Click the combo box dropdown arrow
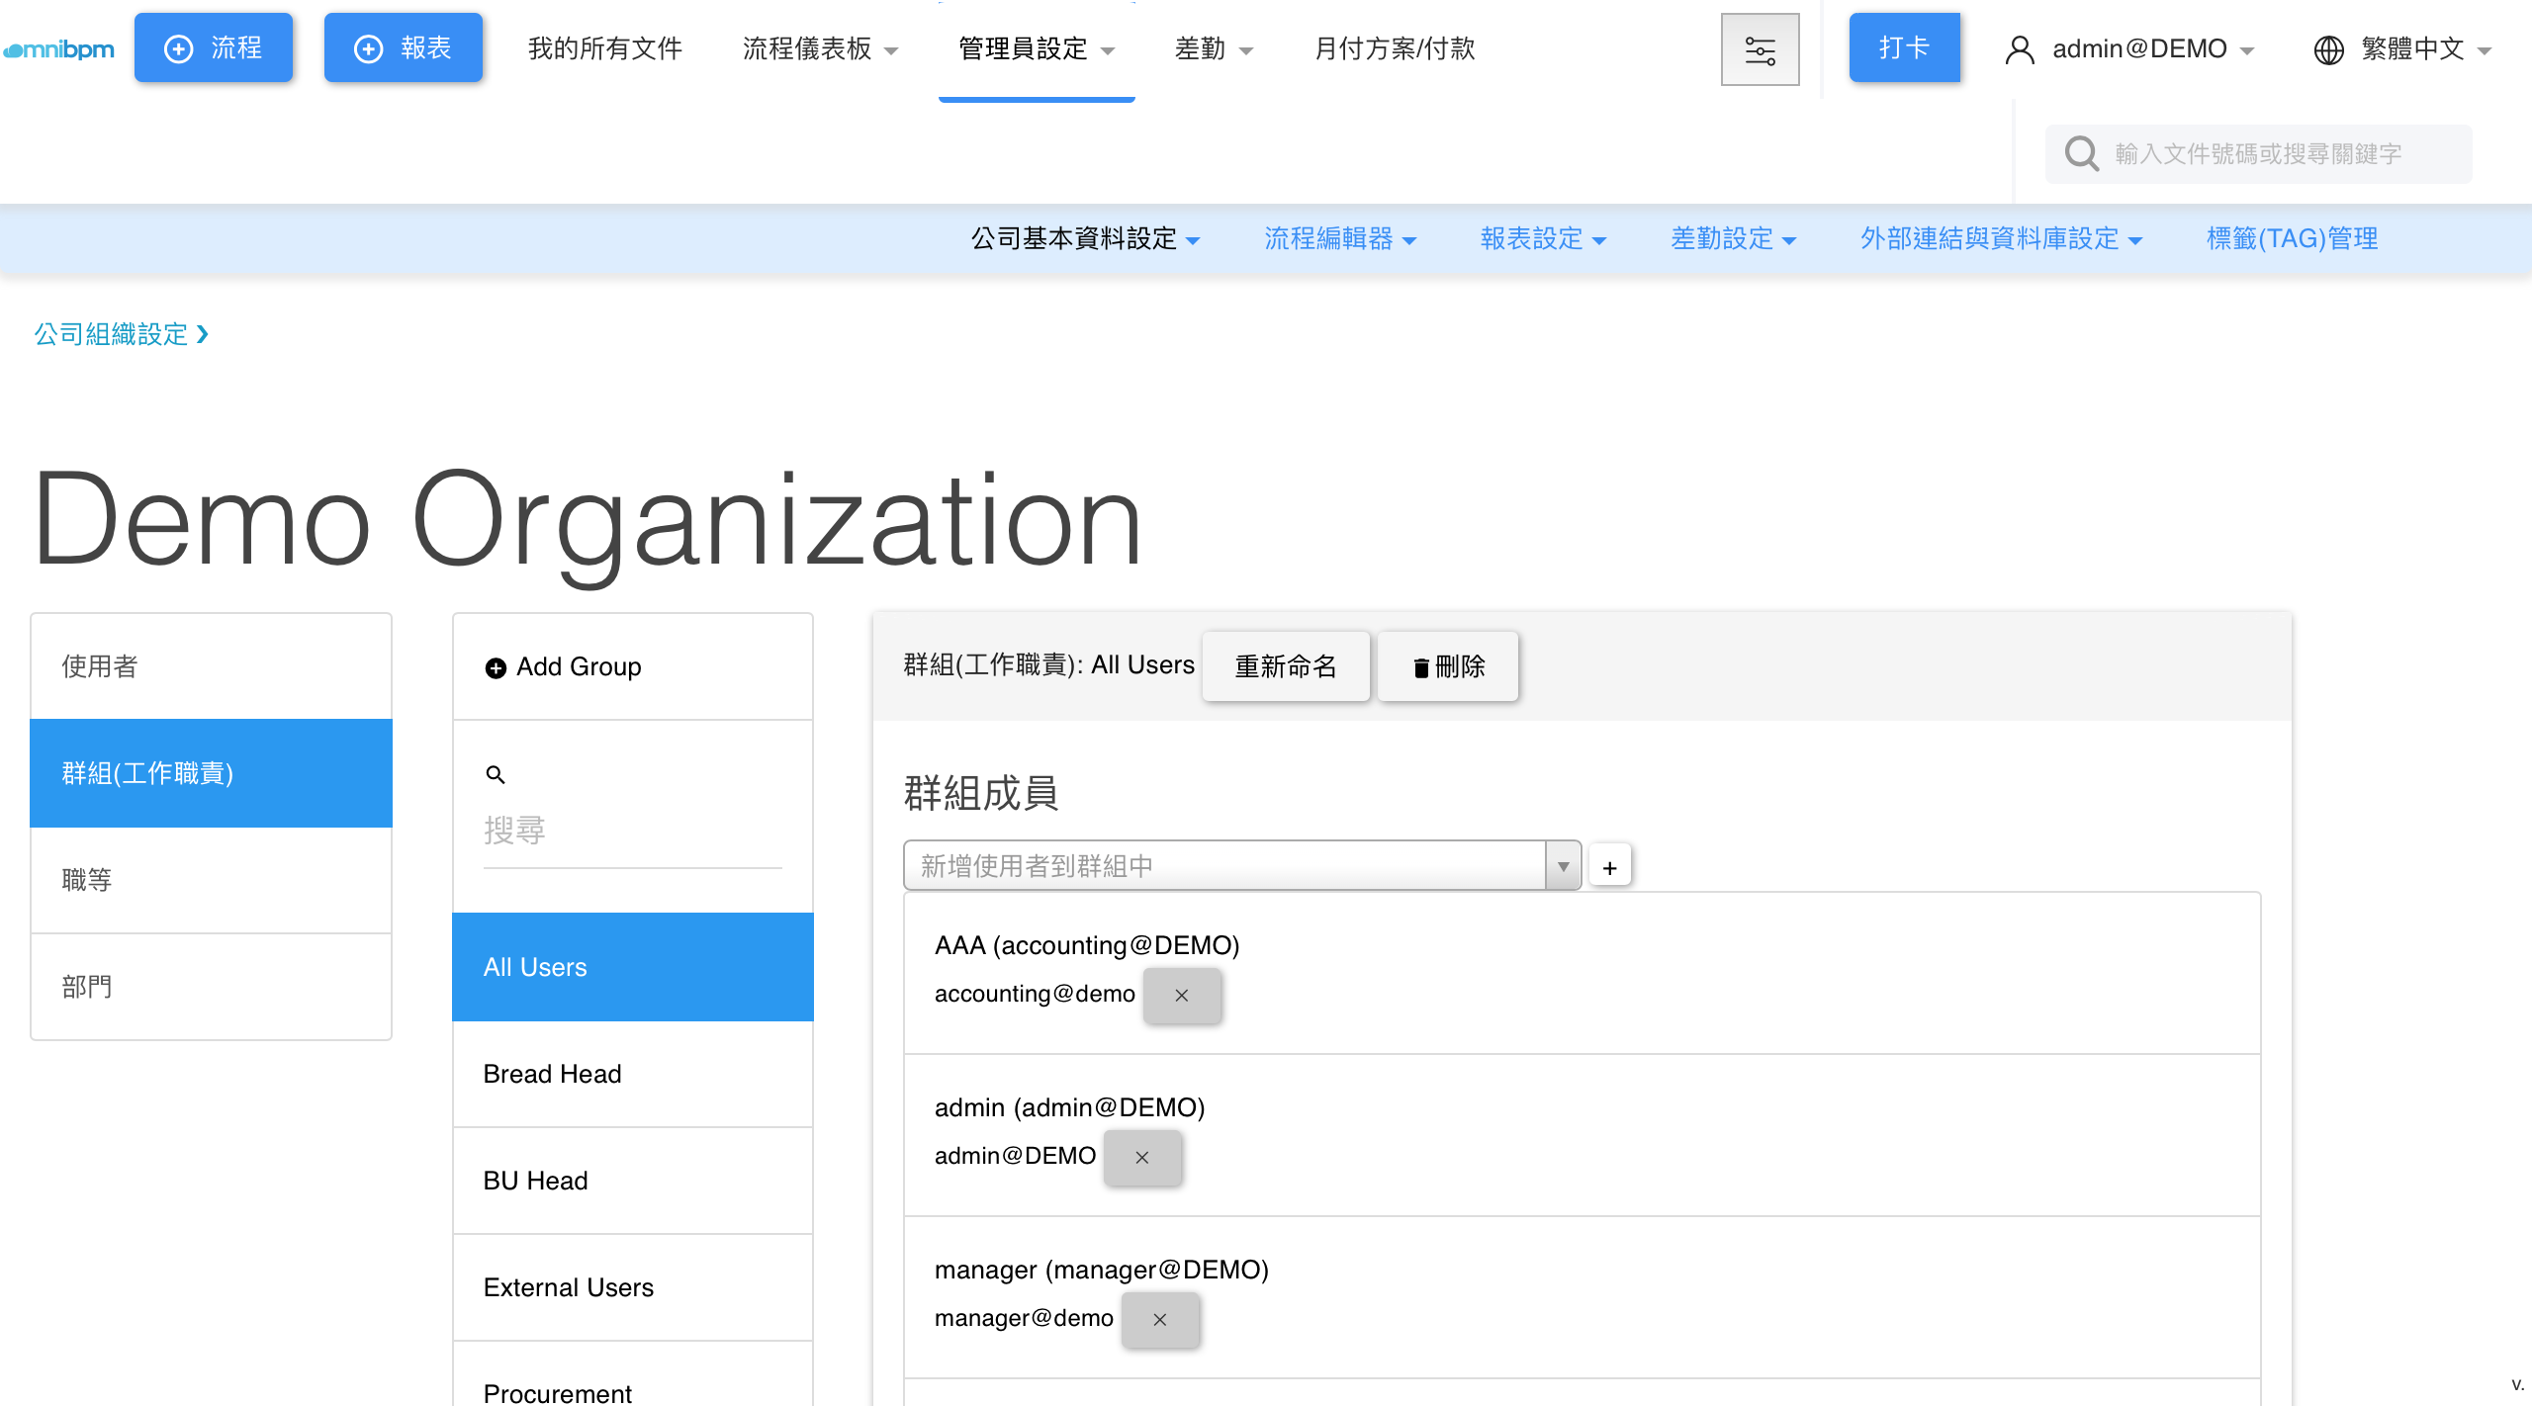2532x1406 pixels. coord(1563,866)
